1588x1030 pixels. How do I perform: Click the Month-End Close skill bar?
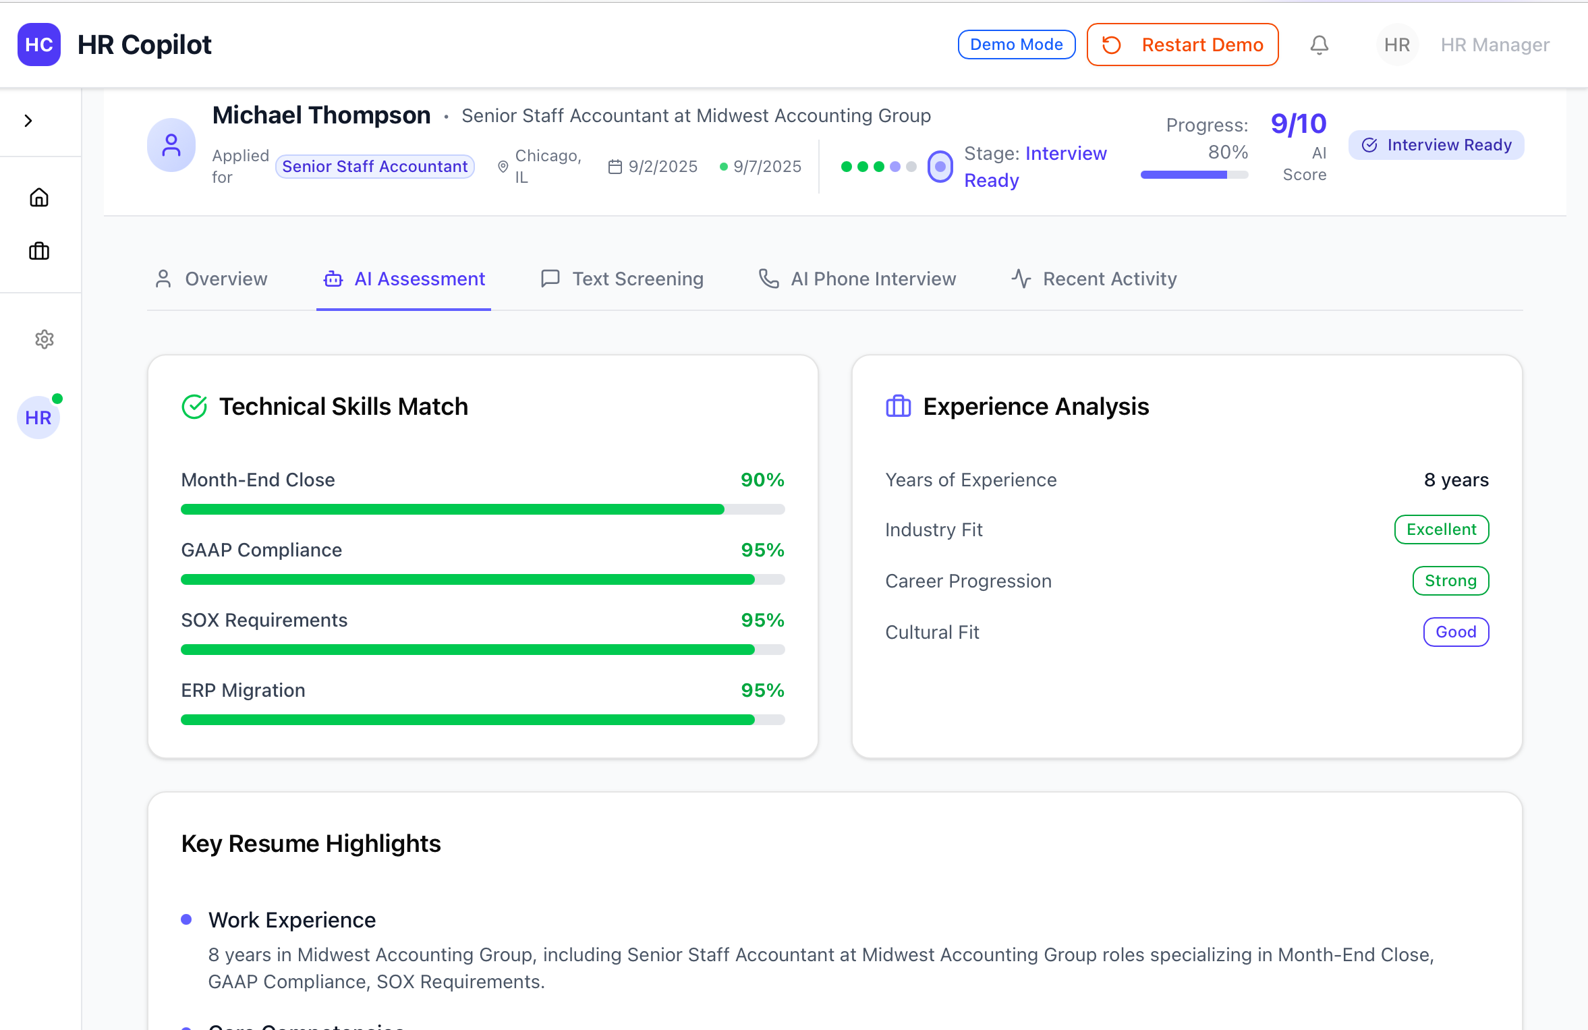click(x=482, y=509)
